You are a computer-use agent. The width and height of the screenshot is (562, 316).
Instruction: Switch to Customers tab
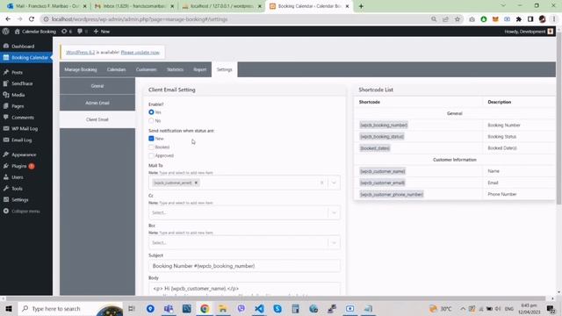(x=147, y=69)
